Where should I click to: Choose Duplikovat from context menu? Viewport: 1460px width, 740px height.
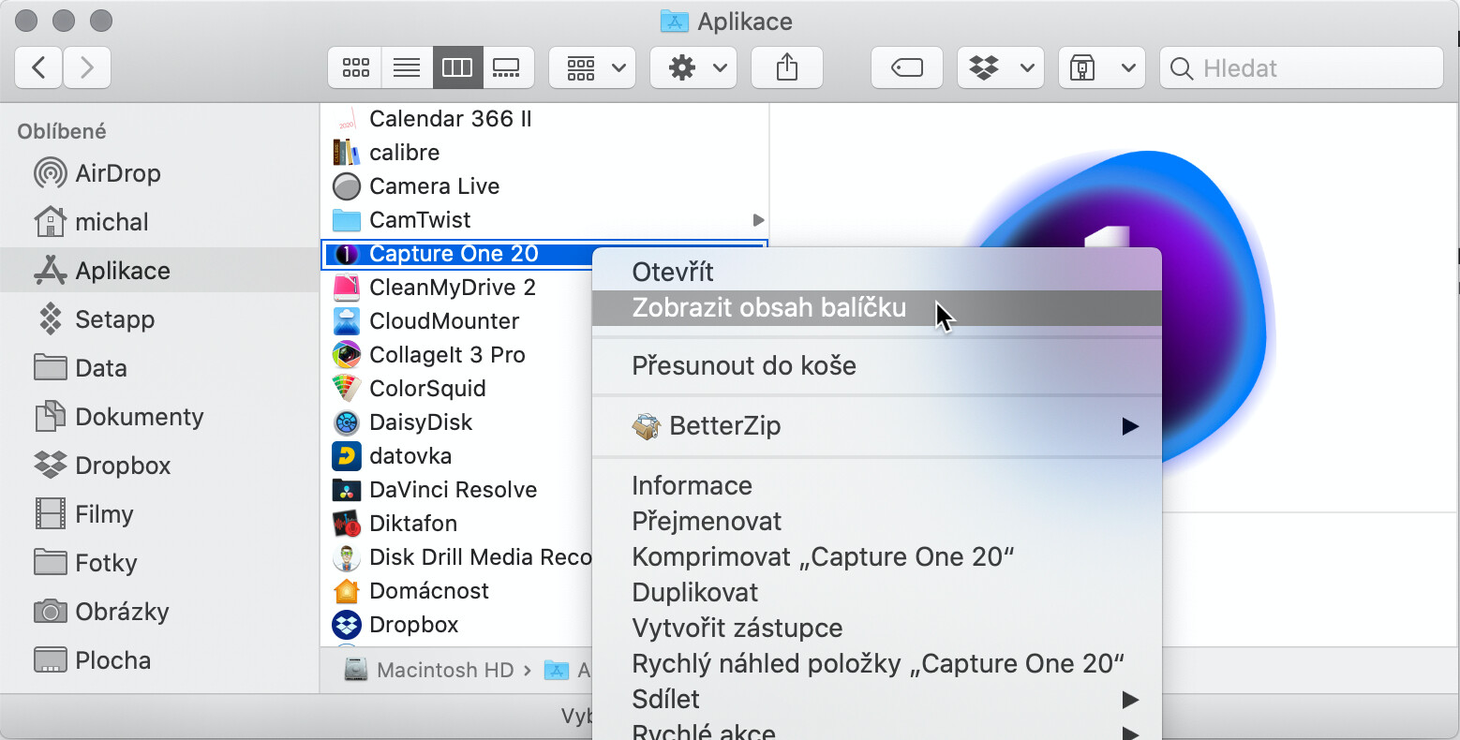(x=877, y=592)
